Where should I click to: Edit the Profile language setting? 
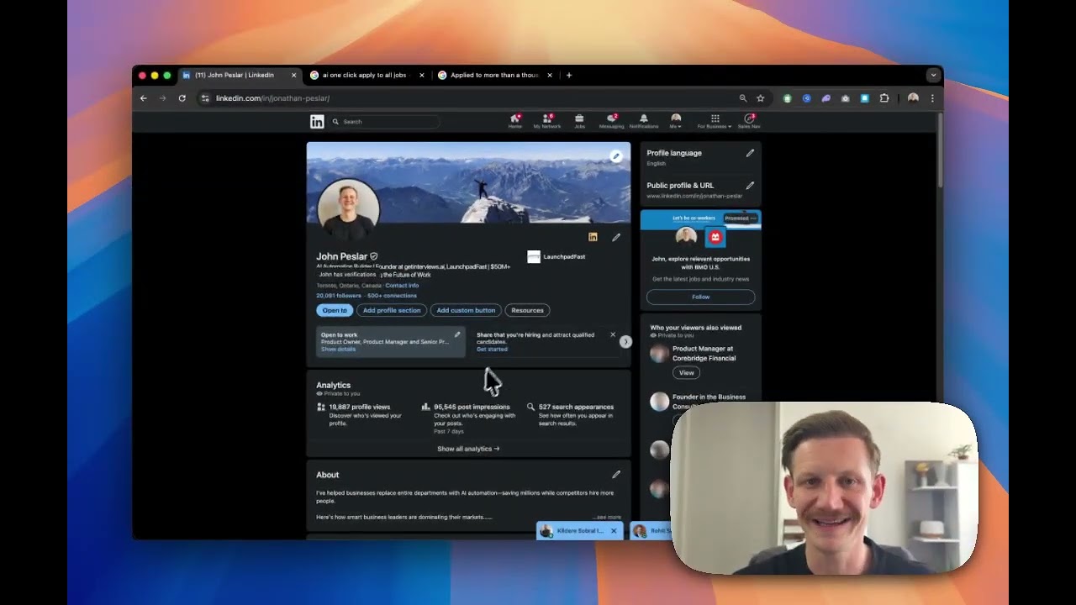pos(750,153)
